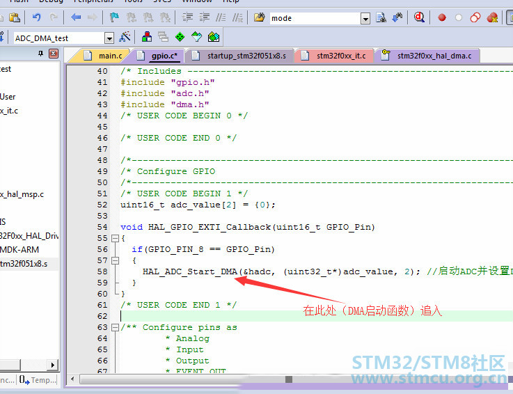Click 'if(GPIO_PIN_8 == GPIO_Pin)' line
Image resolution: width=513 pixels, height=394 pixels.
[203, 249]
